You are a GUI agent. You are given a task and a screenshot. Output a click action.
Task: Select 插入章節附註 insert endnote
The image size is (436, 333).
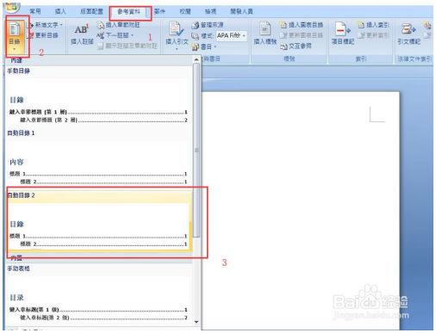pyautogui.click(x=119, y=25)
